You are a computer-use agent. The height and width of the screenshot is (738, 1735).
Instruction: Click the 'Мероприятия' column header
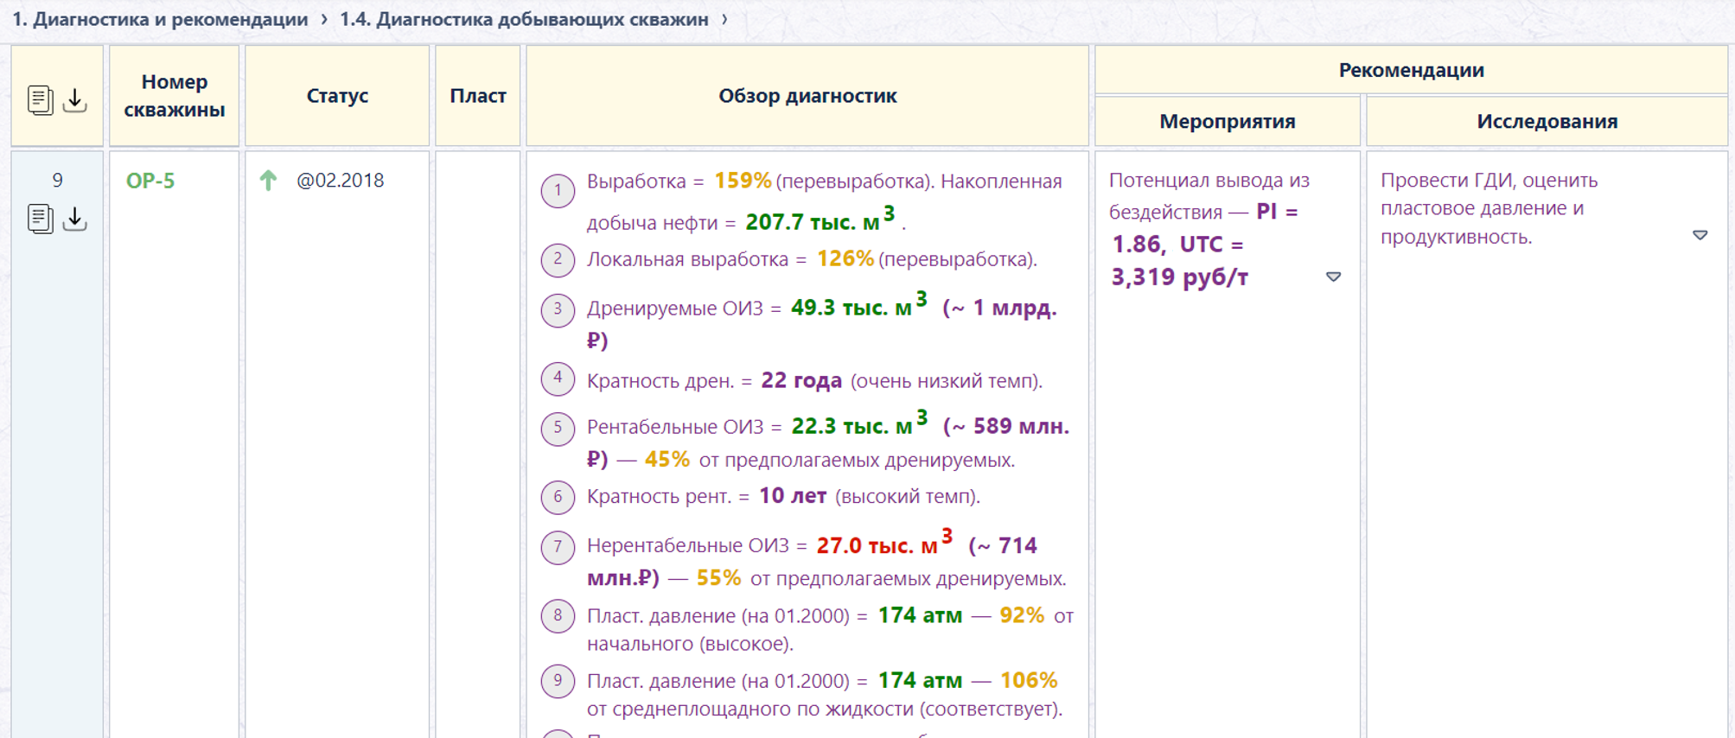(x=1228, y=121)
